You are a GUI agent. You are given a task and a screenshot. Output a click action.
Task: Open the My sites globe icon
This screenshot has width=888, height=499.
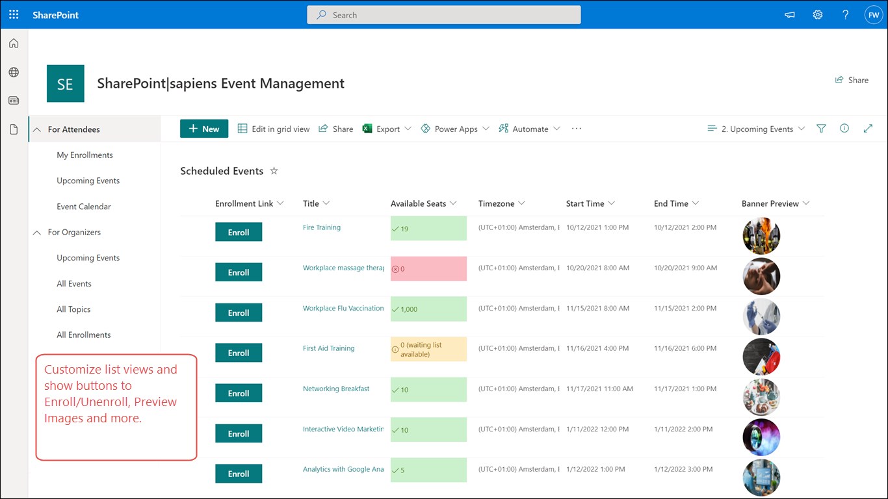click(14, 72)
